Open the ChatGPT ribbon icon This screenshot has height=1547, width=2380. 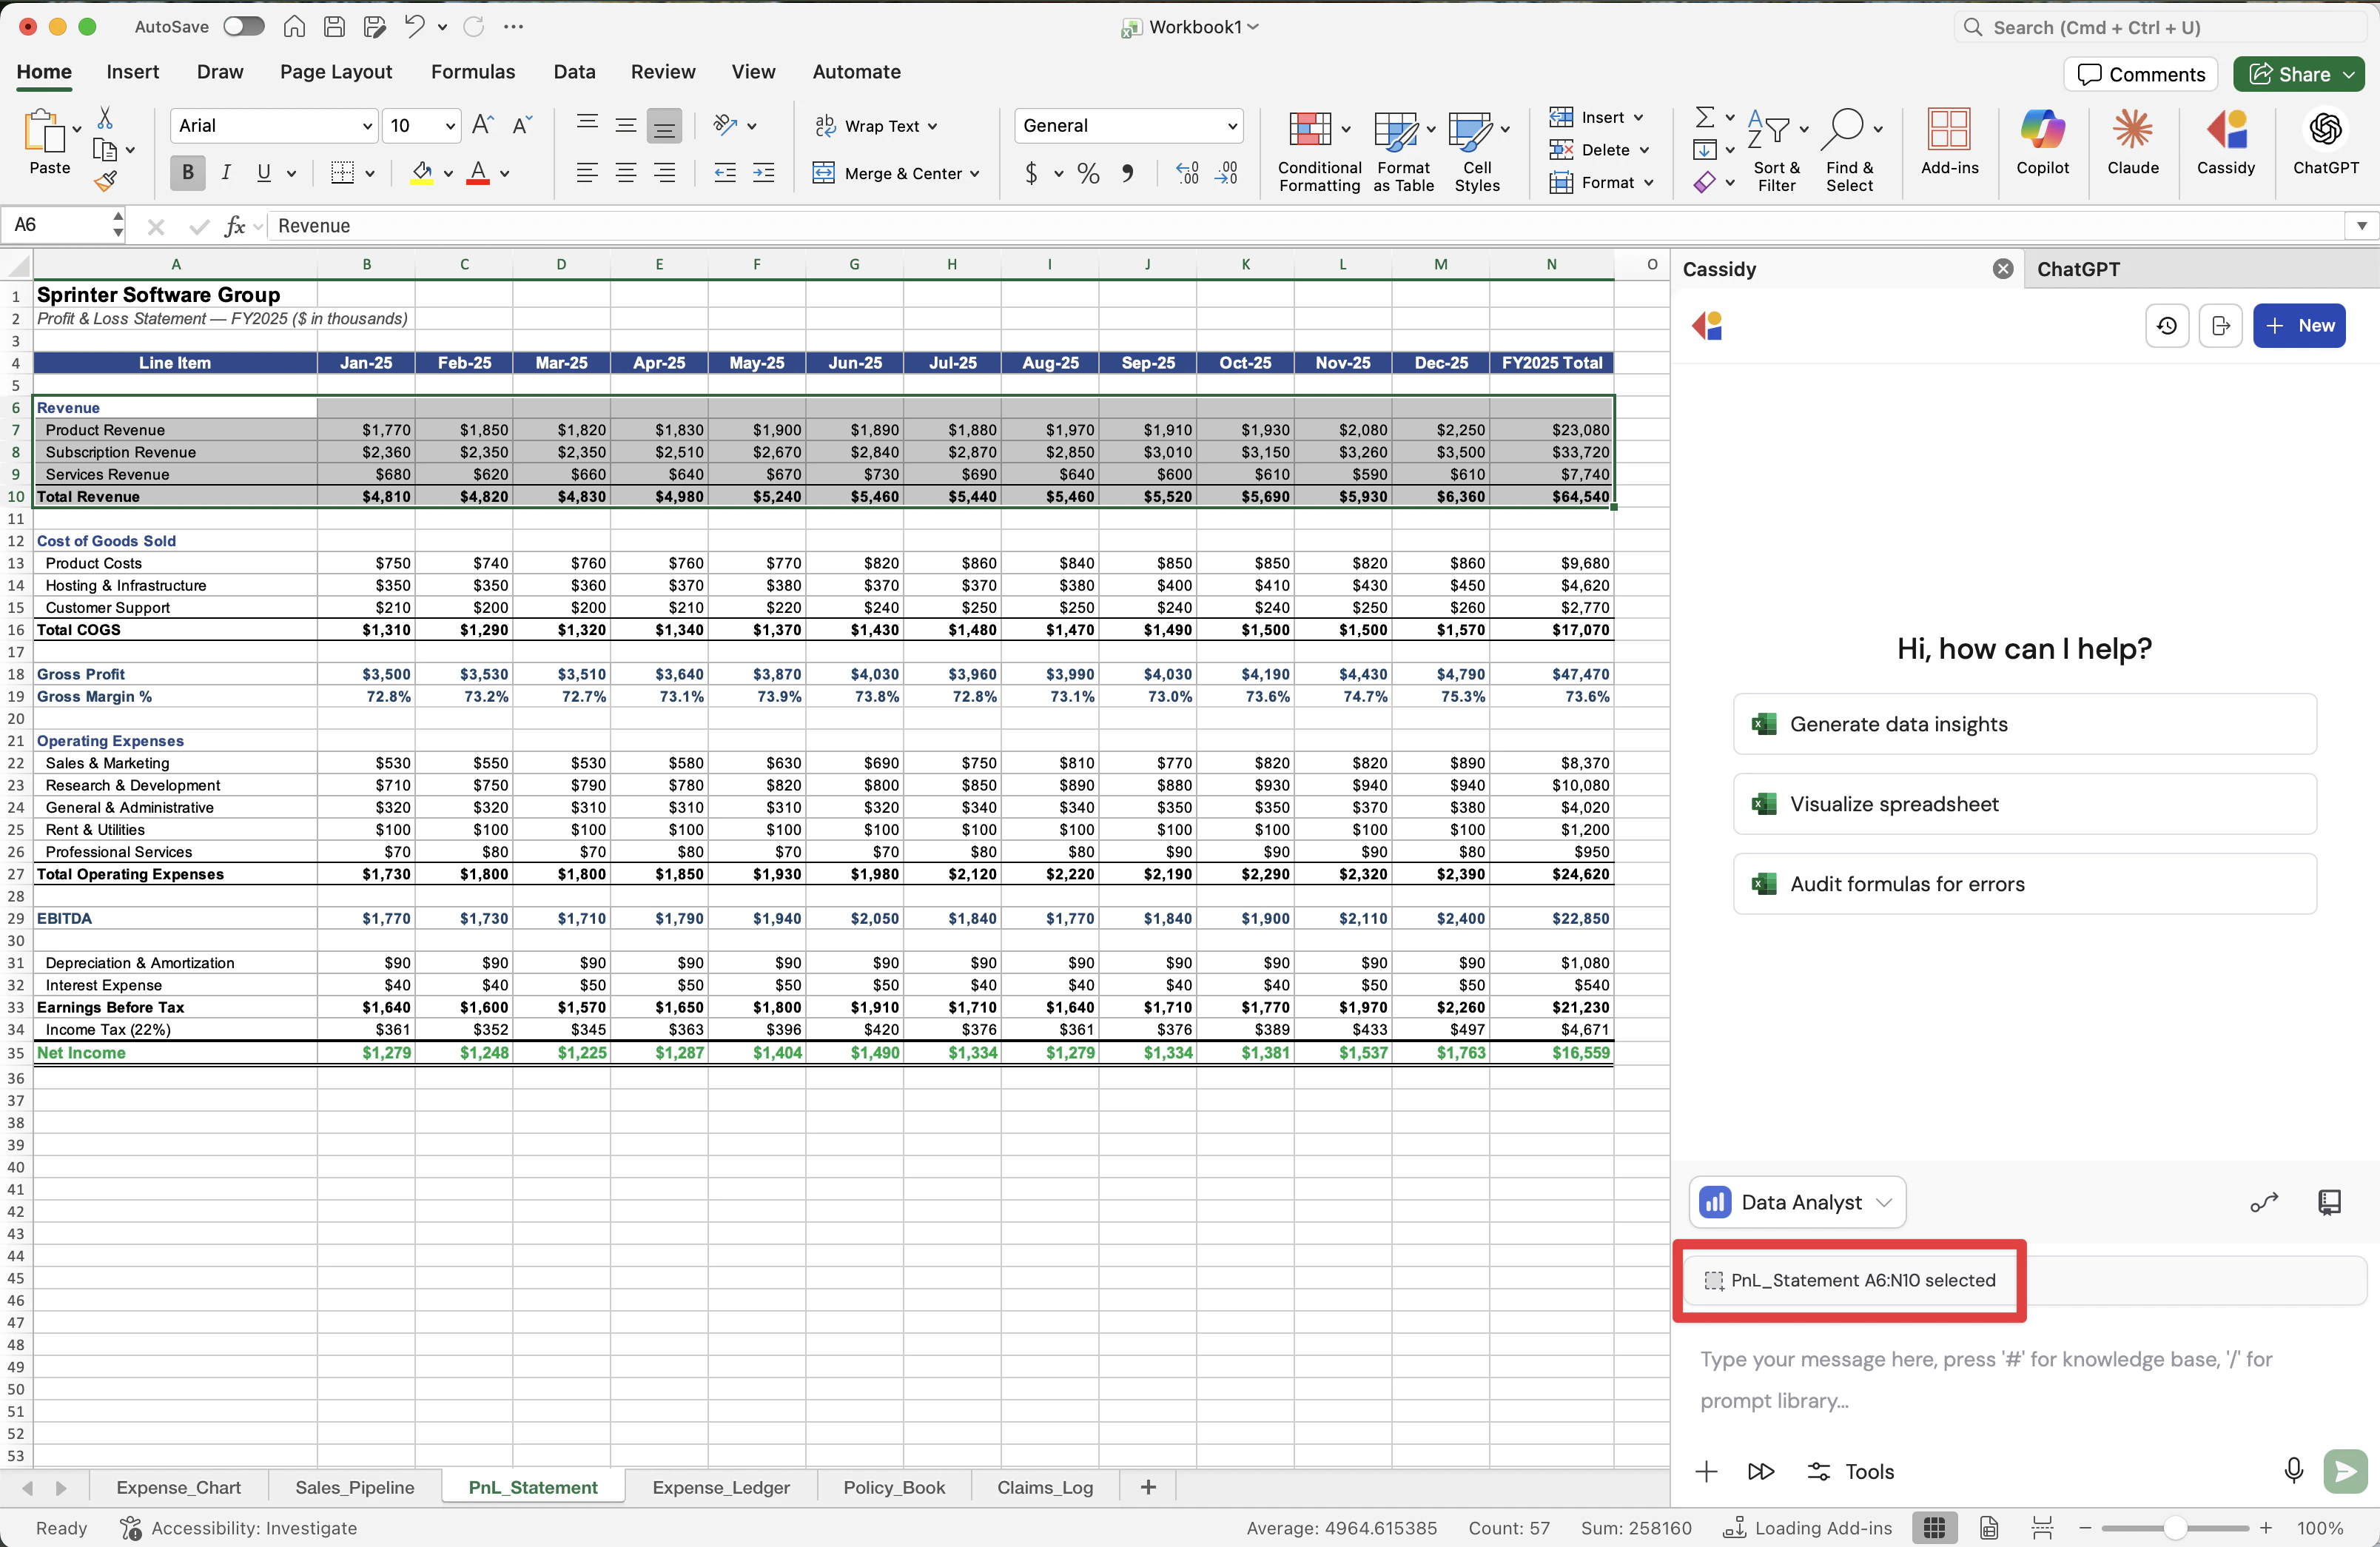click(x=2325, y=143)
